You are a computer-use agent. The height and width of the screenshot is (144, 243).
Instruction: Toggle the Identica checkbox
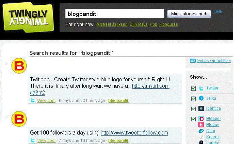(193, 109)
